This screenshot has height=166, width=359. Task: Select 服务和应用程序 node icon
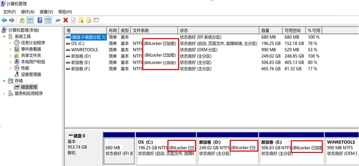point(11,93)
